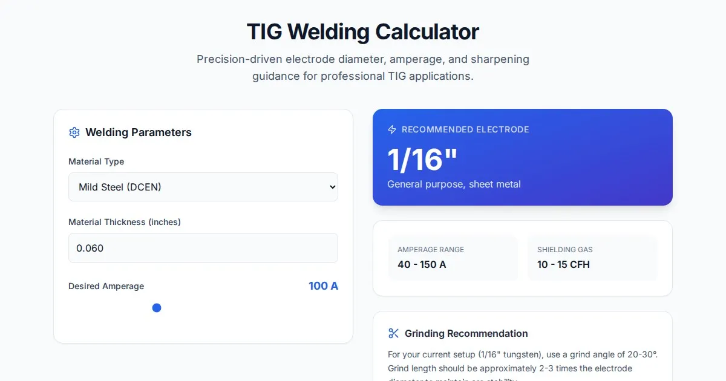Viewport: 726px width, 381px height.
Task: Click the Desired Amperage label
Action: (106, 286)
